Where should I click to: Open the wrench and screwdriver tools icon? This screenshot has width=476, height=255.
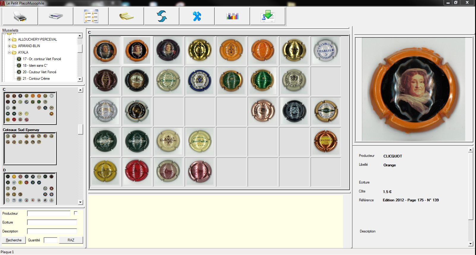[x=197, y=16]
